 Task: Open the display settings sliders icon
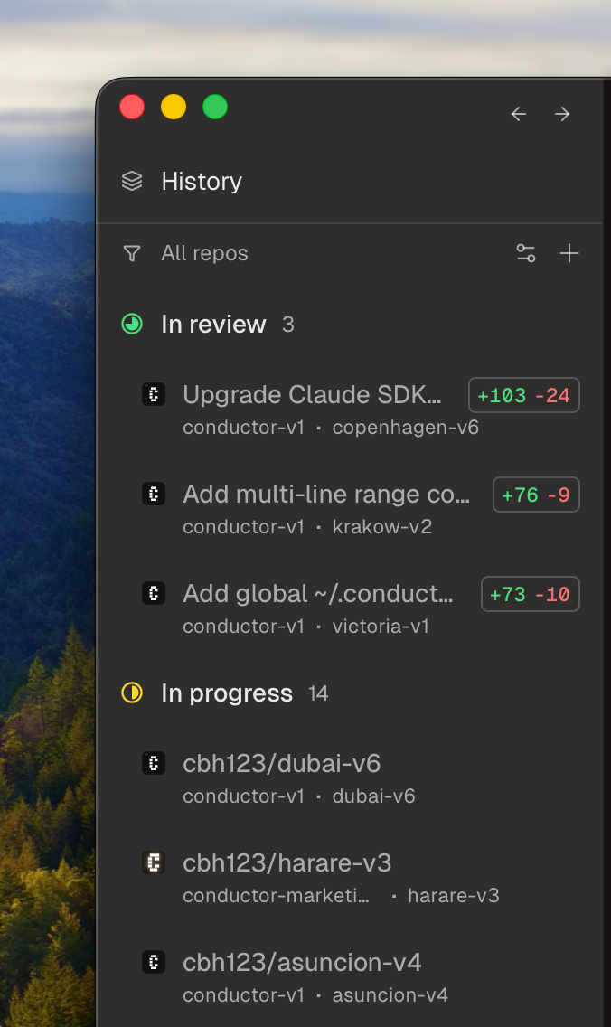(x=526, y=254)
